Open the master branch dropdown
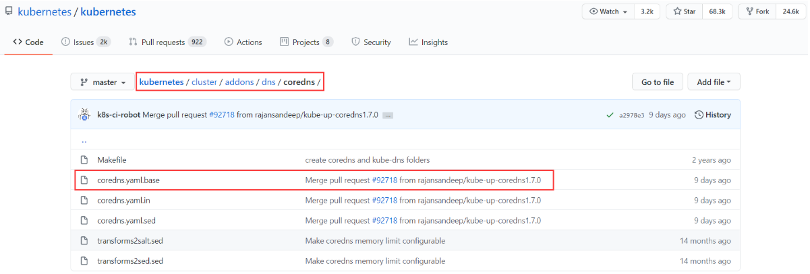 103,82
